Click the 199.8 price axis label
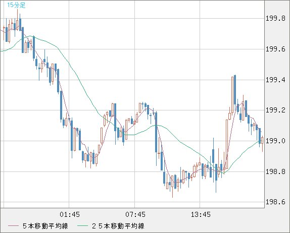Screen dimensions: 290x233 point(275,19)
